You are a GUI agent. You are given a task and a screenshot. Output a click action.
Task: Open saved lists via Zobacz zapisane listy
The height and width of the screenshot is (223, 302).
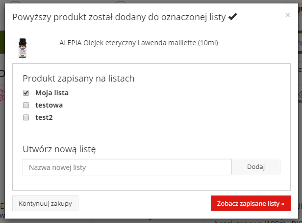click(251, 203)
